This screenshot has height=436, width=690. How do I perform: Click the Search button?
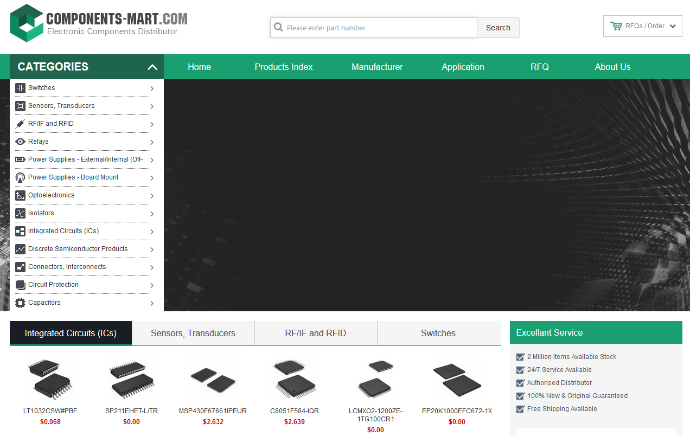(x=498, y=28)
